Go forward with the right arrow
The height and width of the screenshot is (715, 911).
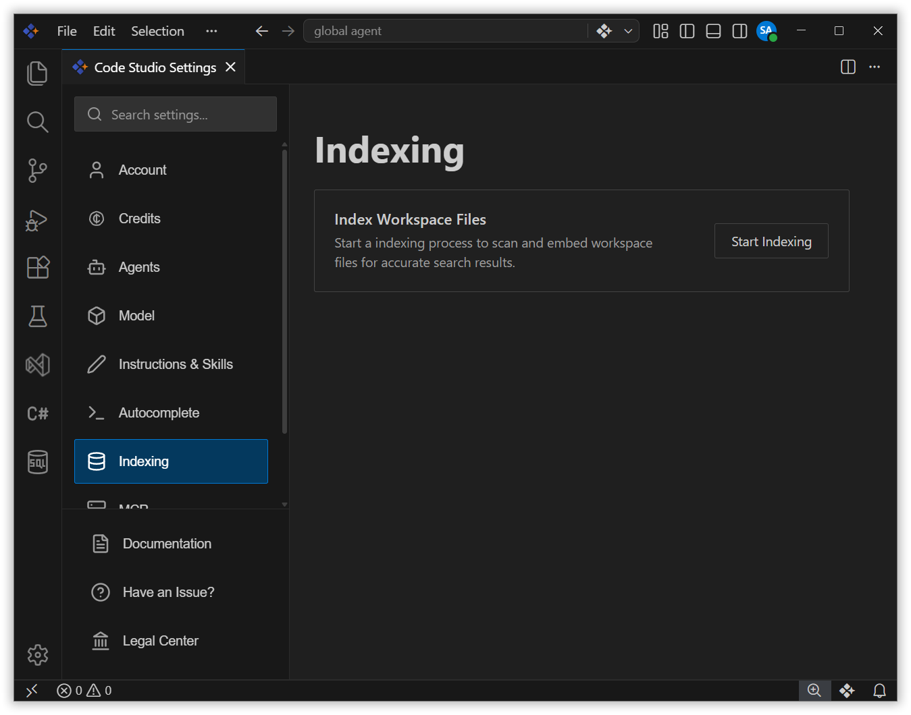[x=288, y=31]
